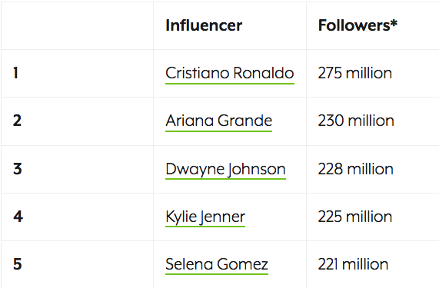Click the empty top-left header cell
The width and height of the screenshot is (439, 288).
[78, 25]
